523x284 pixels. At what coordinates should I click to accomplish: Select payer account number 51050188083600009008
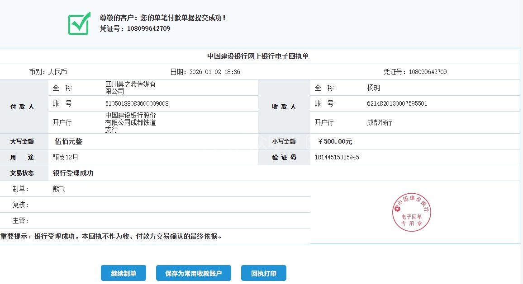tap(137, 103)
